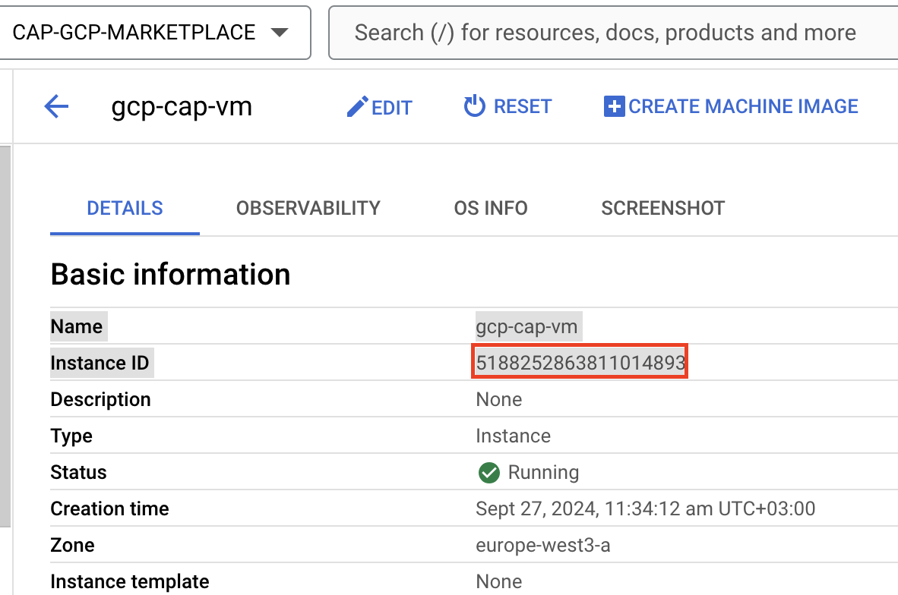898x595 pixels.
Task: Click the left panel vertical scrollbar
Action: point(5,334)
